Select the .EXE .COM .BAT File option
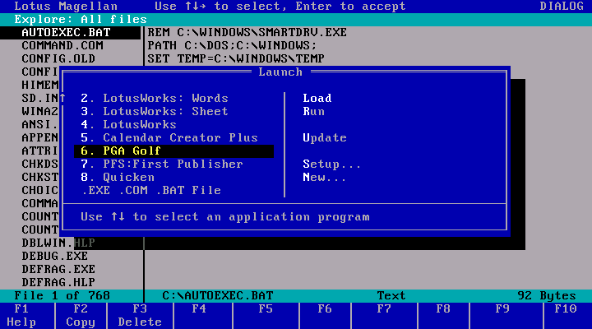This screenshot has height=329, width=592. [x=151, y=190]
